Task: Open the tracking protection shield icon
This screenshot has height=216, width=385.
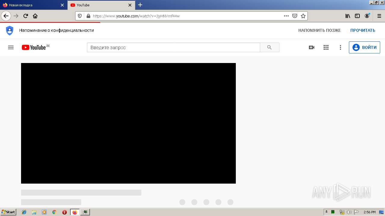Action: (80, 16)
